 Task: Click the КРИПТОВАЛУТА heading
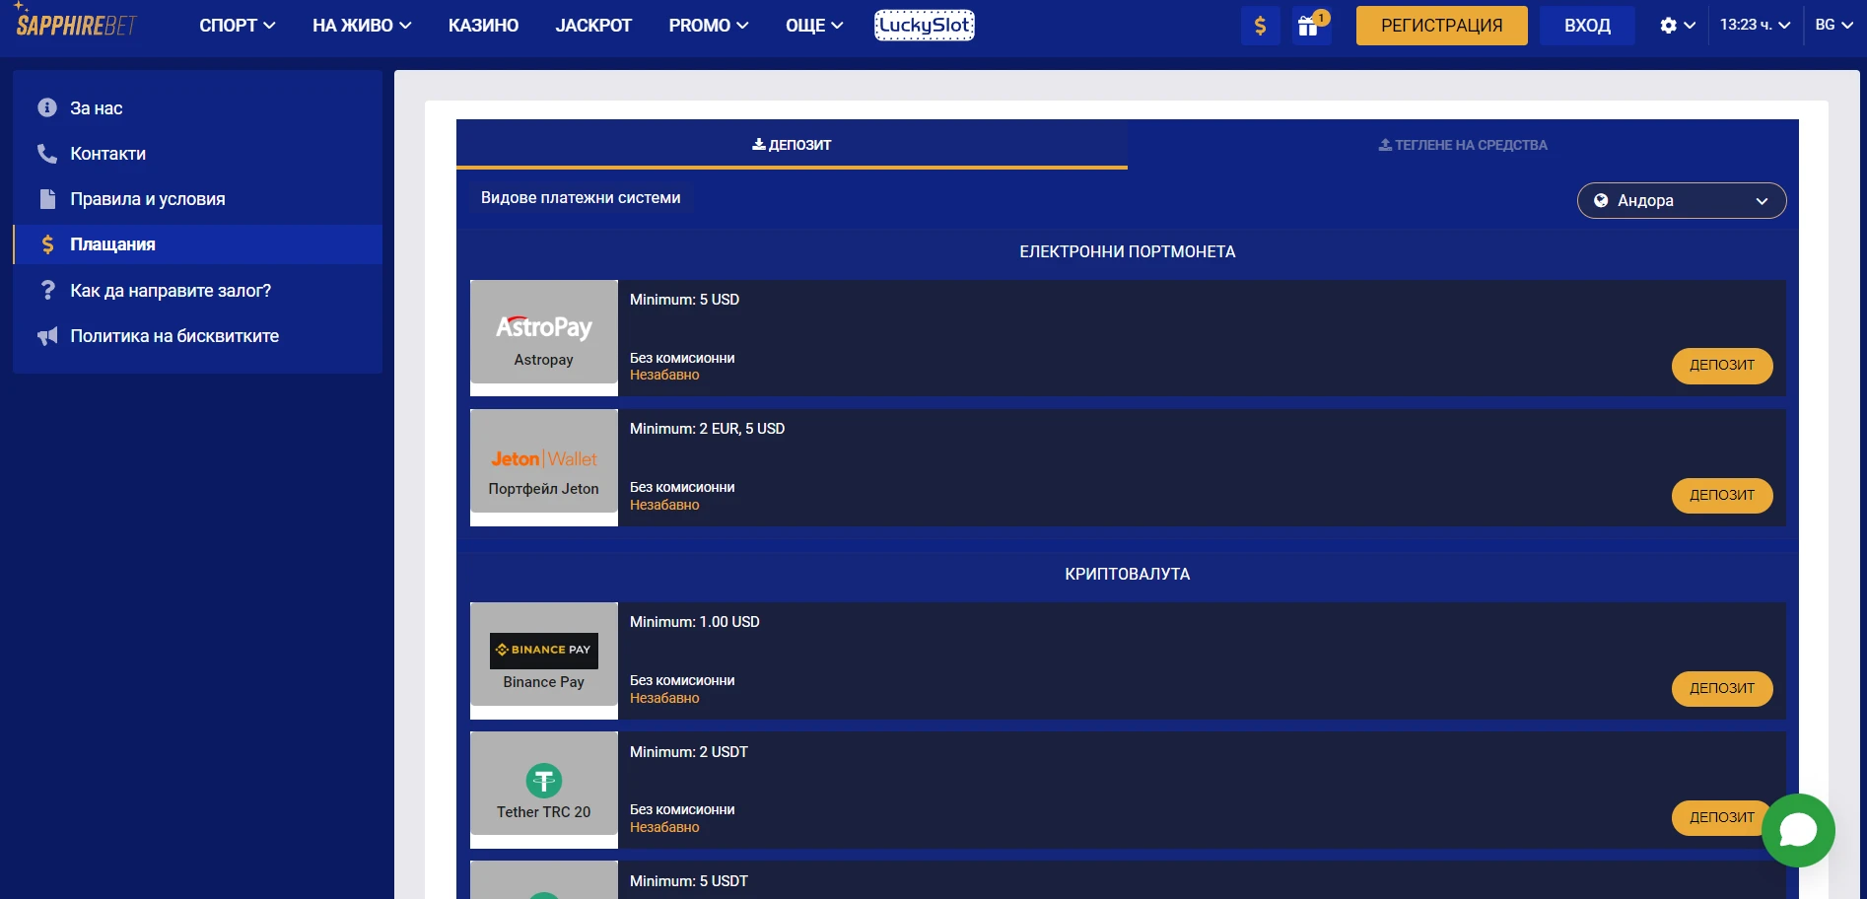click(x=1128, y=575)
